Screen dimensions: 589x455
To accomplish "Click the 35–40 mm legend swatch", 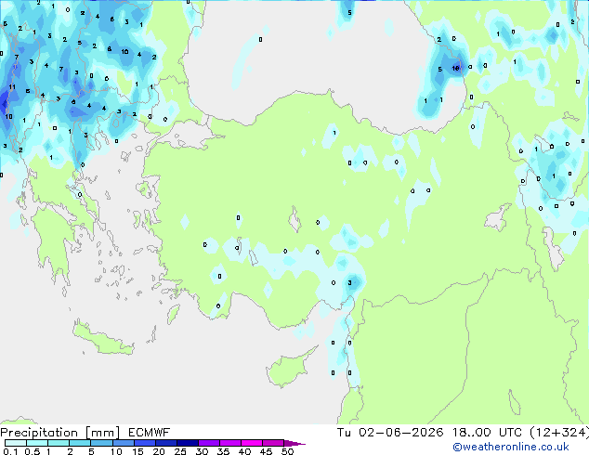I will tap(230, 443).
